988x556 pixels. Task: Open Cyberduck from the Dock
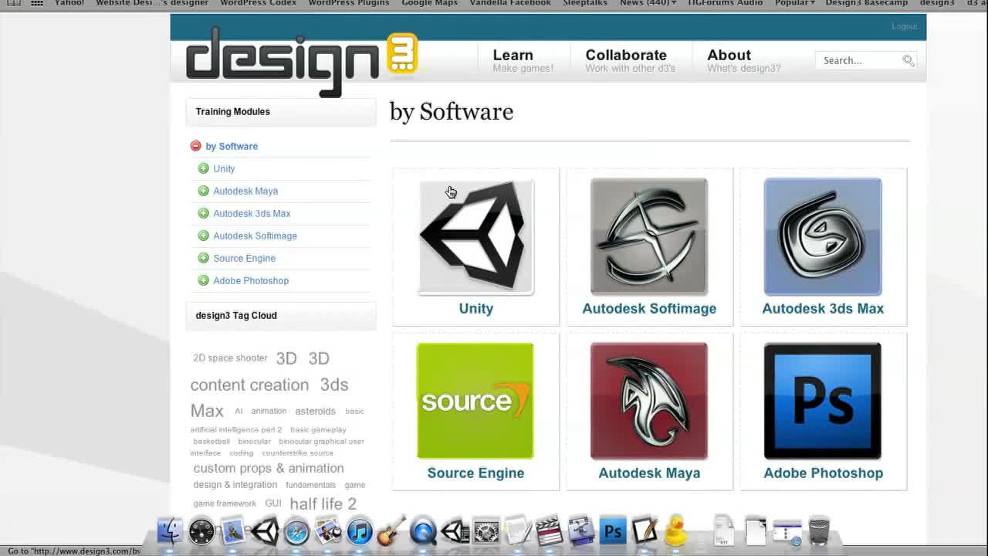pyautogui.click(x=675, y=531)
